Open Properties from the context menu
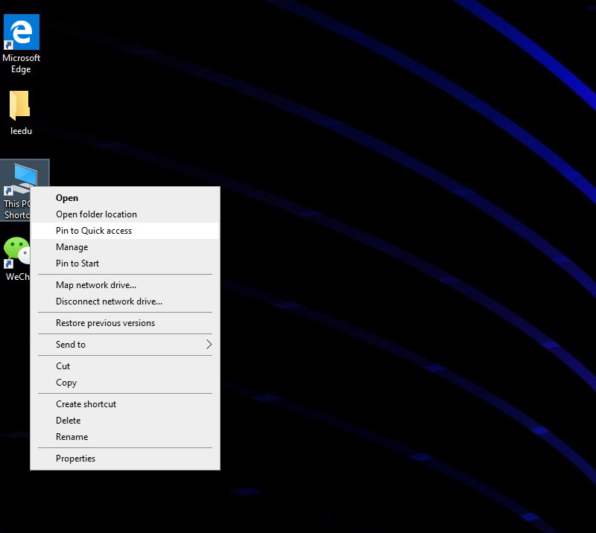Screen dimensions: 596x533 75,459
